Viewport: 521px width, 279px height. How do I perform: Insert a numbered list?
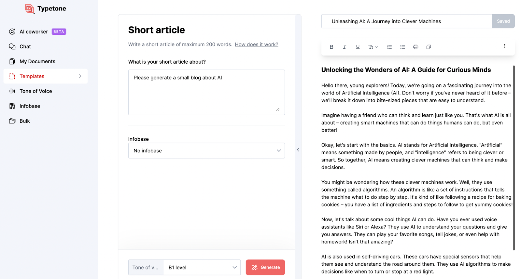(389, 47)
